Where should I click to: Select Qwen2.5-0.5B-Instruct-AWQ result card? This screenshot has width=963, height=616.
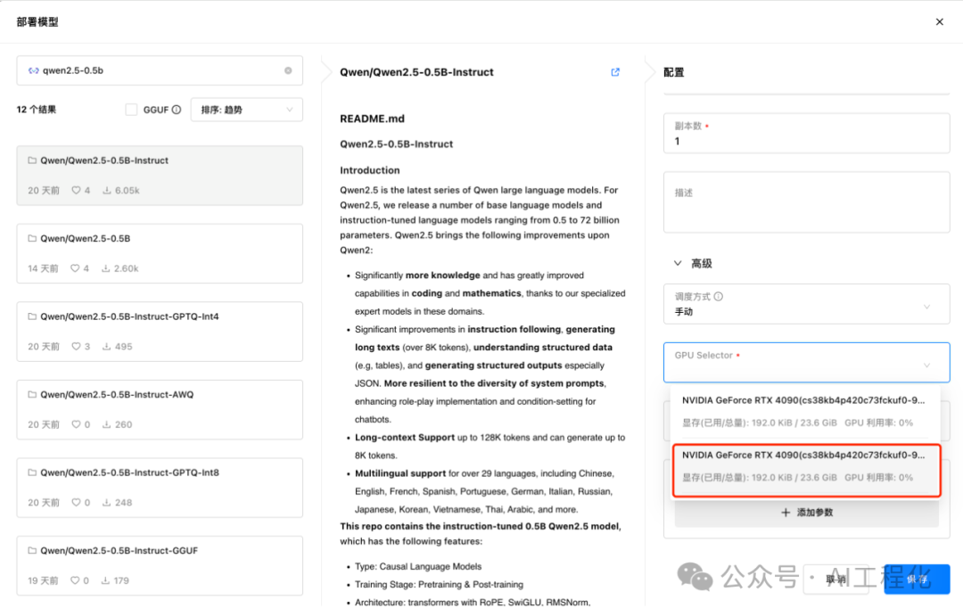click(x=160, y=410)
